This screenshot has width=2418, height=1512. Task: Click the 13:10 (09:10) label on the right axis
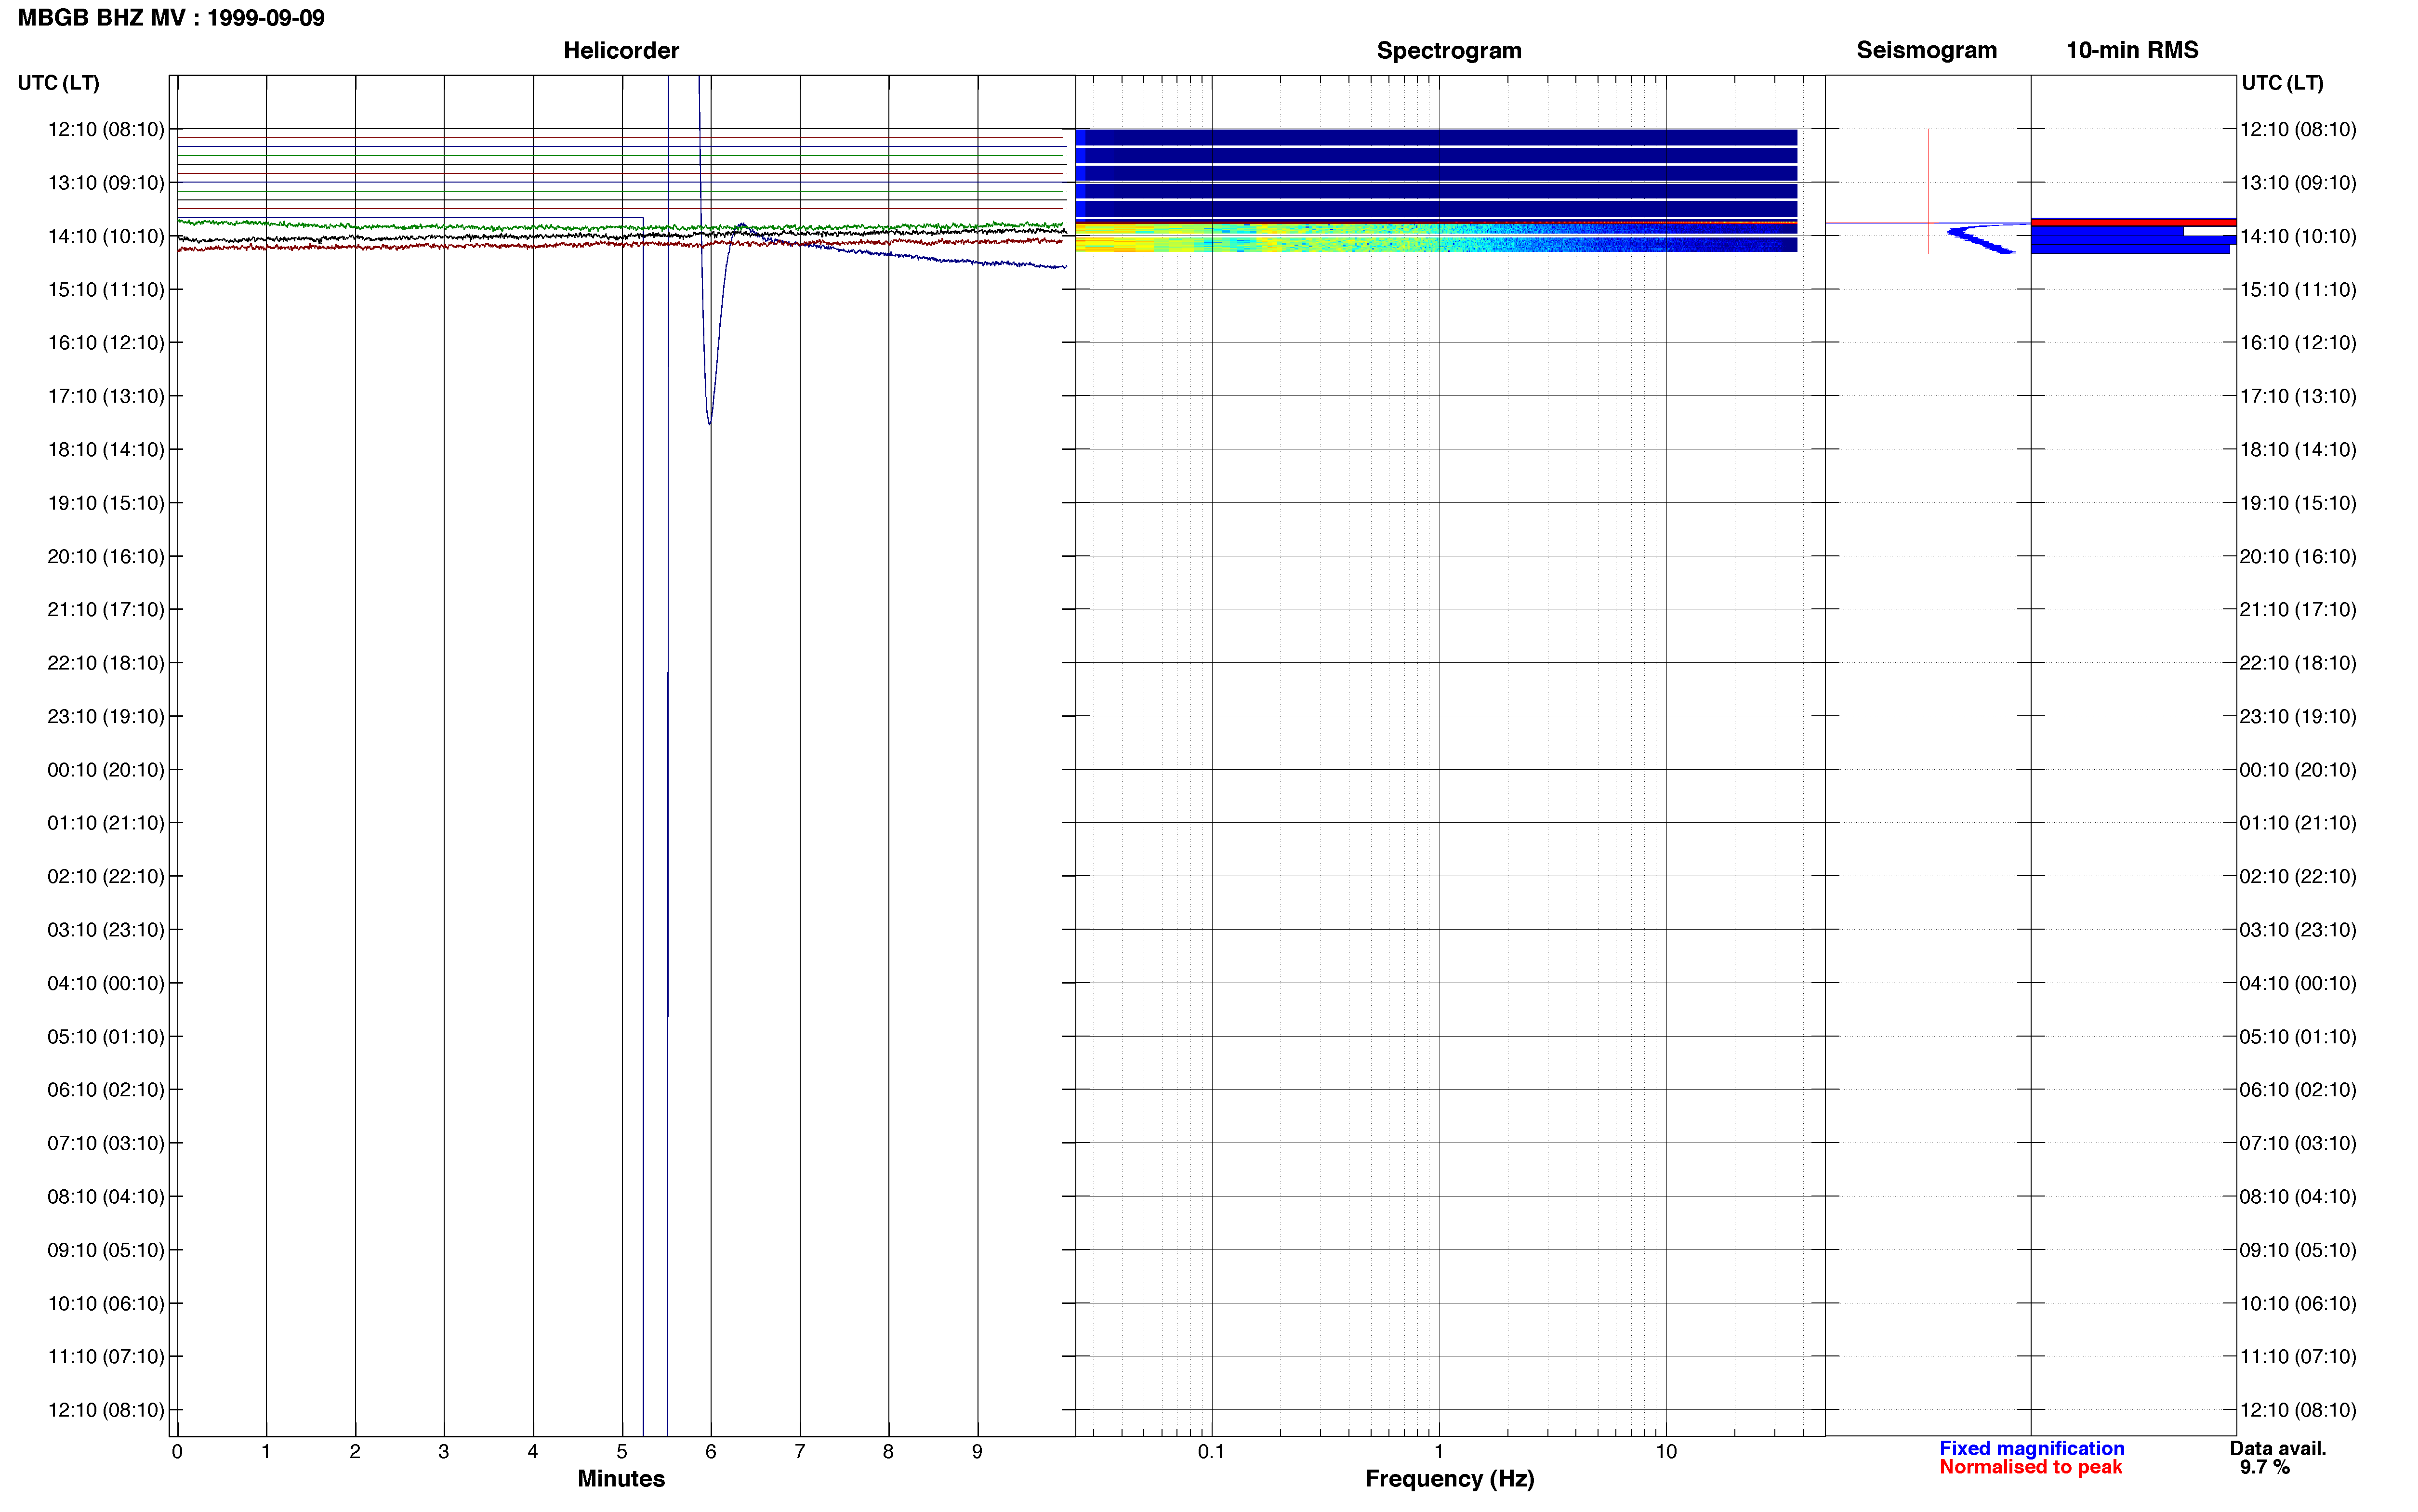click(2298, 183)
